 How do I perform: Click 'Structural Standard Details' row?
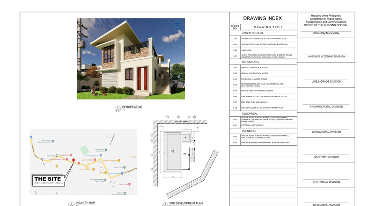click(x=263, y=79)
